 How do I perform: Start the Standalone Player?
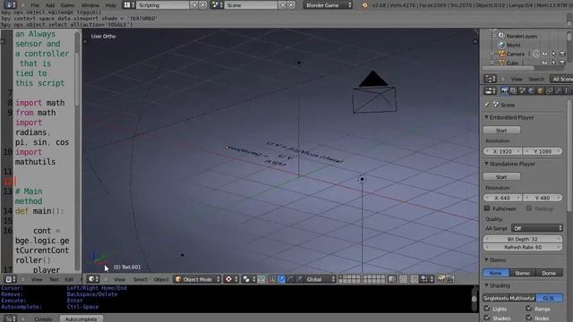click(501, 176)
